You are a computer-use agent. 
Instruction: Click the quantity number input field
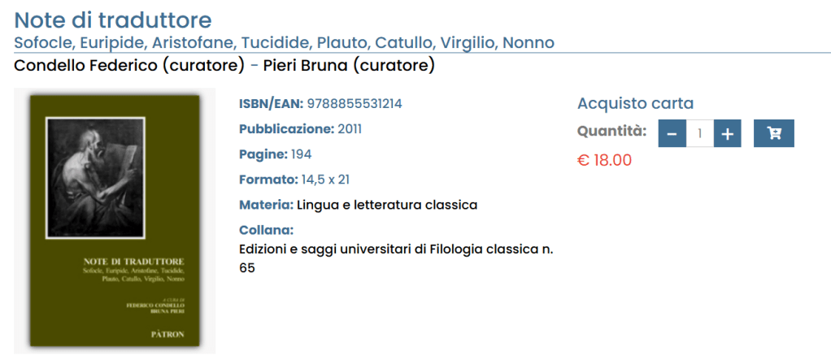coord(699,133)
